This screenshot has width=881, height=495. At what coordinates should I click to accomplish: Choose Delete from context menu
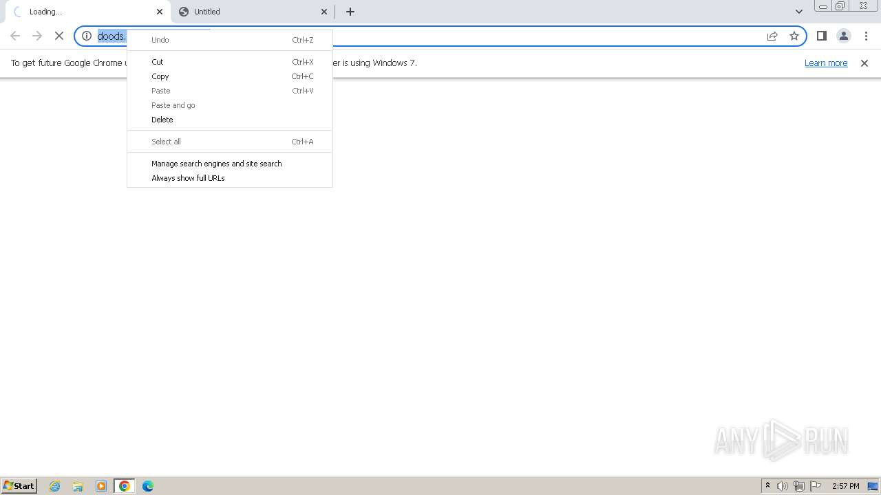[230, 120]
